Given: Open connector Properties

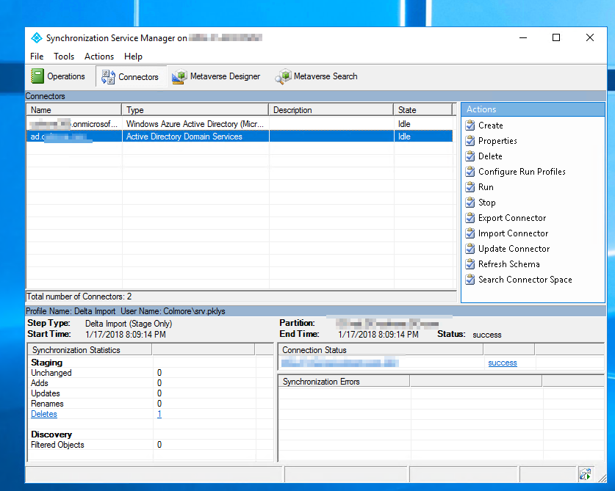Looking at the screenshot, I should (497, 141).
